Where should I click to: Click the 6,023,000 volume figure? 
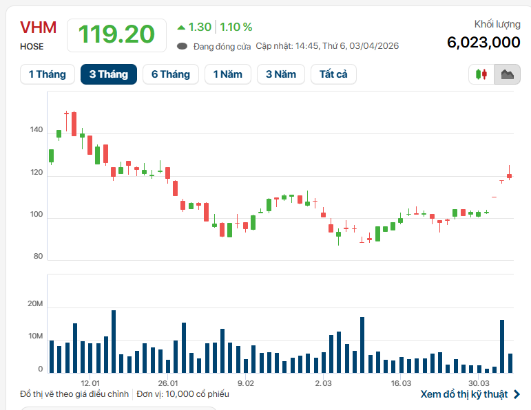(483, 42)
